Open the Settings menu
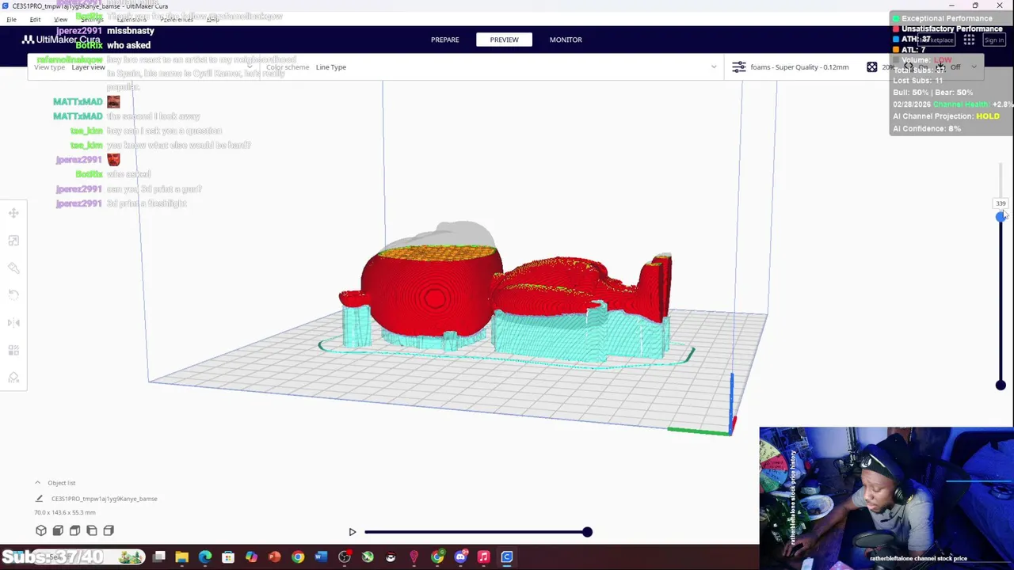 (92, 19)
